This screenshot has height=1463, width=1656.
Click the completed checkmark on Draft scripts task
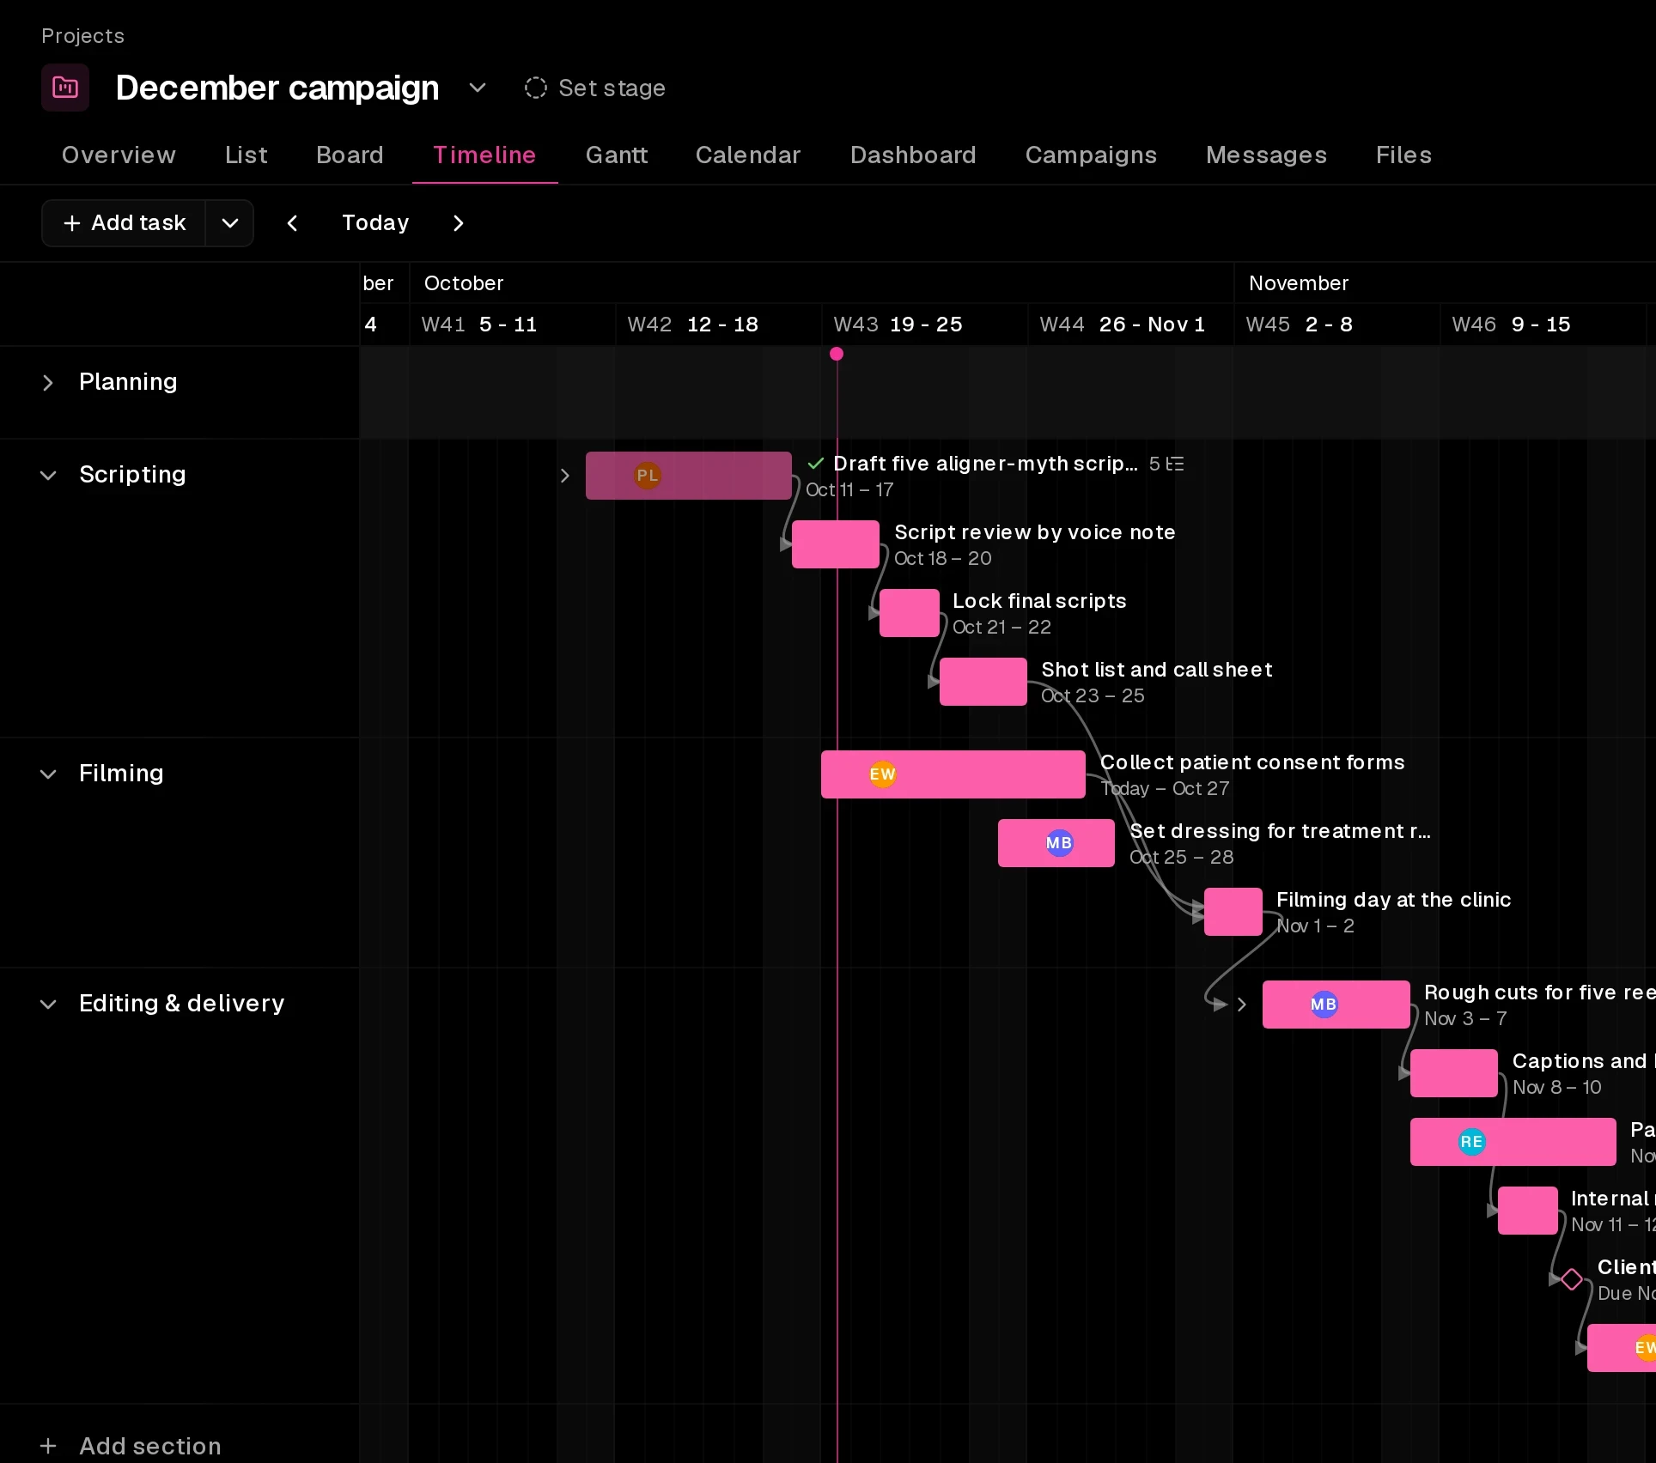point(815,464)
